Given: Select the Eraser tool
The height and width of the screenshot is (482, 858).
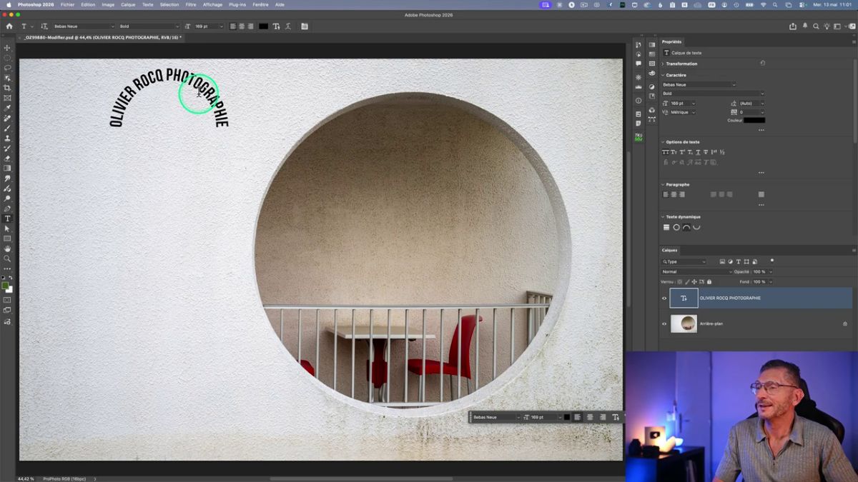Looking at the screenshot, I should click(x=7, y=159).
